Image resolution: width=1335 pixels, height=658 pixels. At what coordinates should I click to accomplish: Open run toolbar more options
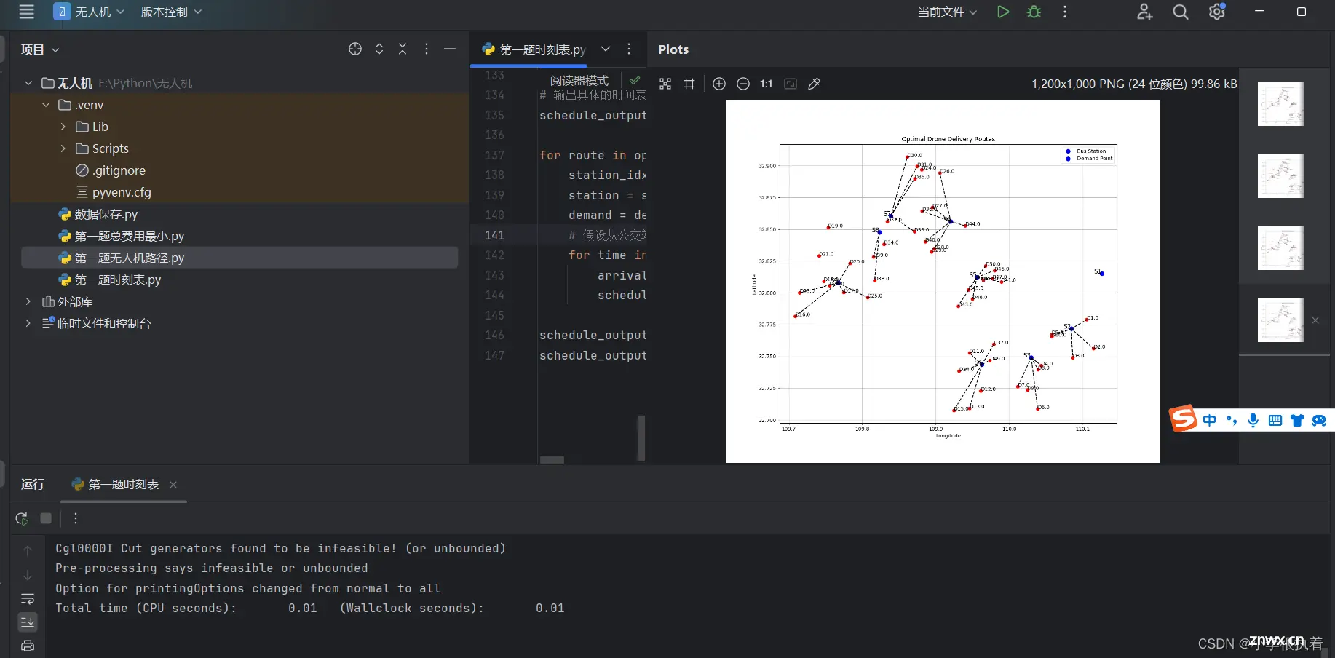(x=76, y=518)
